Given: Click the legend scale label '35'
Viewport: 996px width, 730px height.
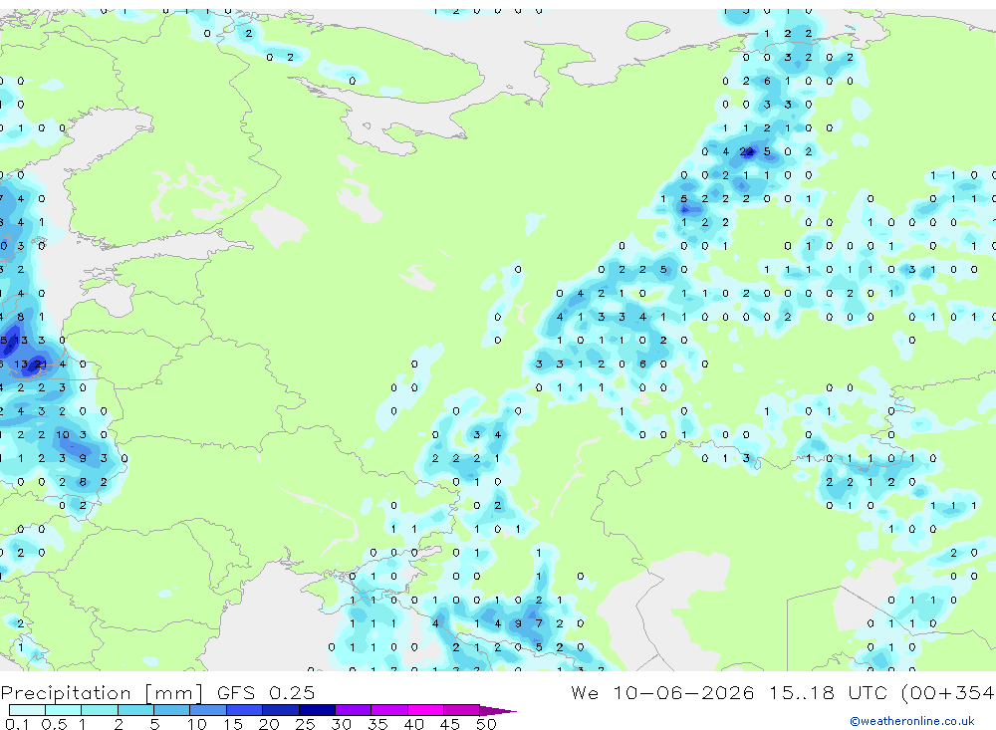Looking at the screenshot, I should click(x=377, y=724).
